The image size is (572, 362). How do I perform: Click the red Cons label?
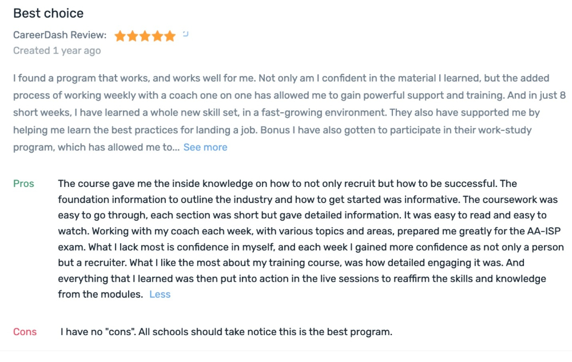point(25,332)
